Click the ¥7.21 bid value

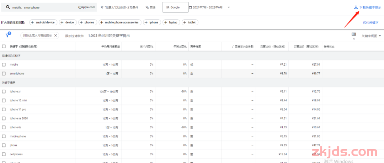click(x=283, y=64)
